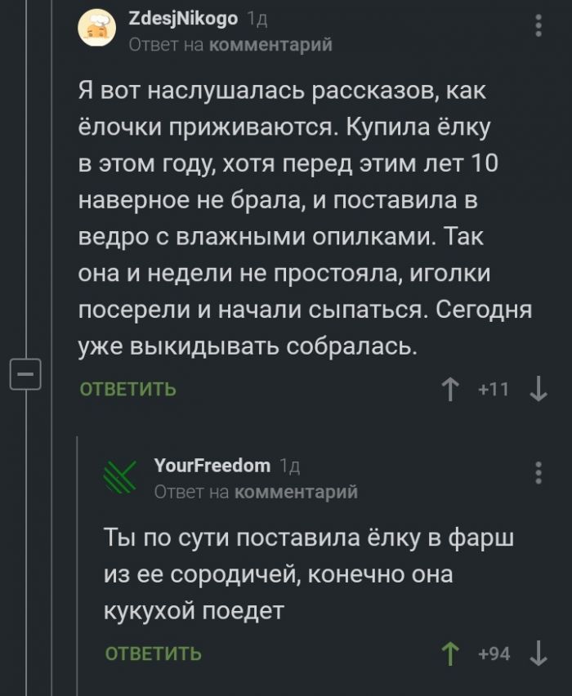Click the +94 rating counter
This screenshot has height=696, width=572.
494,654
